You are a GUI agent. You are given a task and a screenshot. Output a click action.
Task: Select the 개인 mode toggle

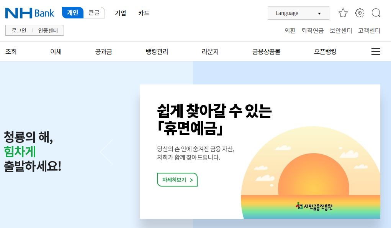coord(72,13)
